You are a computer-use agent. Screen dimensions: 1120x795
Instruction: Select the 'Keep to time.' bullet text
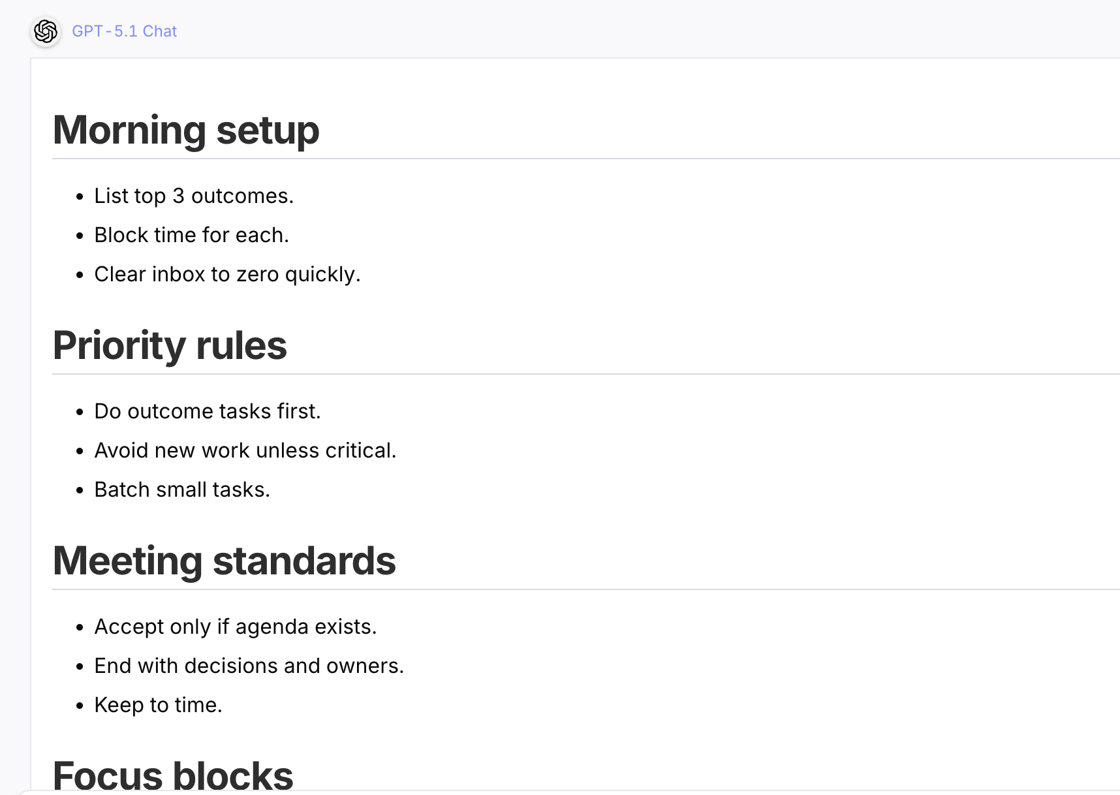tap(158, 705)
